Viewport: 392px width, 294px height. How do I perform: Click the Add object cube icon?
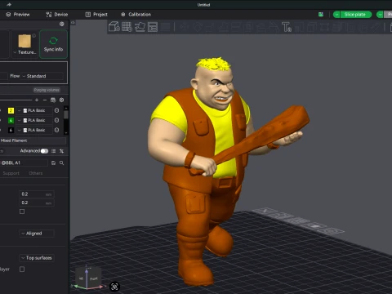point(114,27)
